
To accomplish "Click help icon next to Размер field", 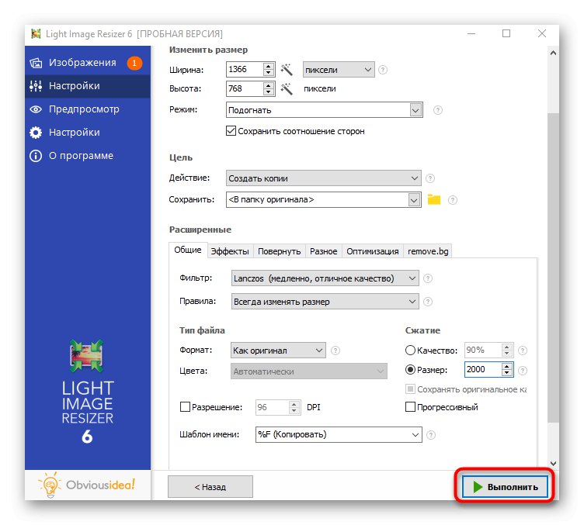I will coord(523,371).
